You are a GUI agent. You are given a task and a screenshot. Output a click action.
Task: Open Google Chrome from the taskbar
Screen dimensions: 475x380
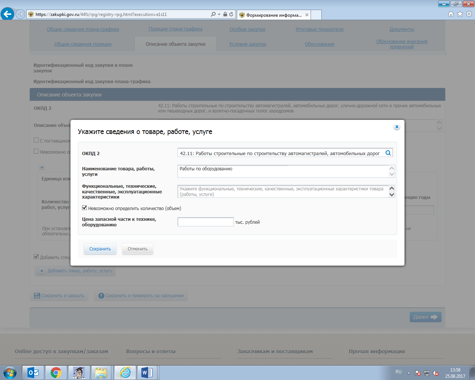(56, 372)
